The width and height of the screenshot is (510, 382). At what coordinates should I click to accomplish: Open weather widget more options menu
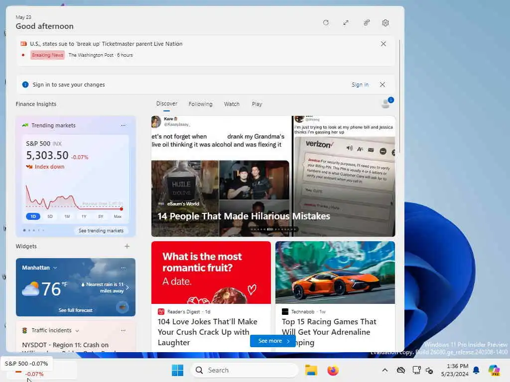[123, 268]
